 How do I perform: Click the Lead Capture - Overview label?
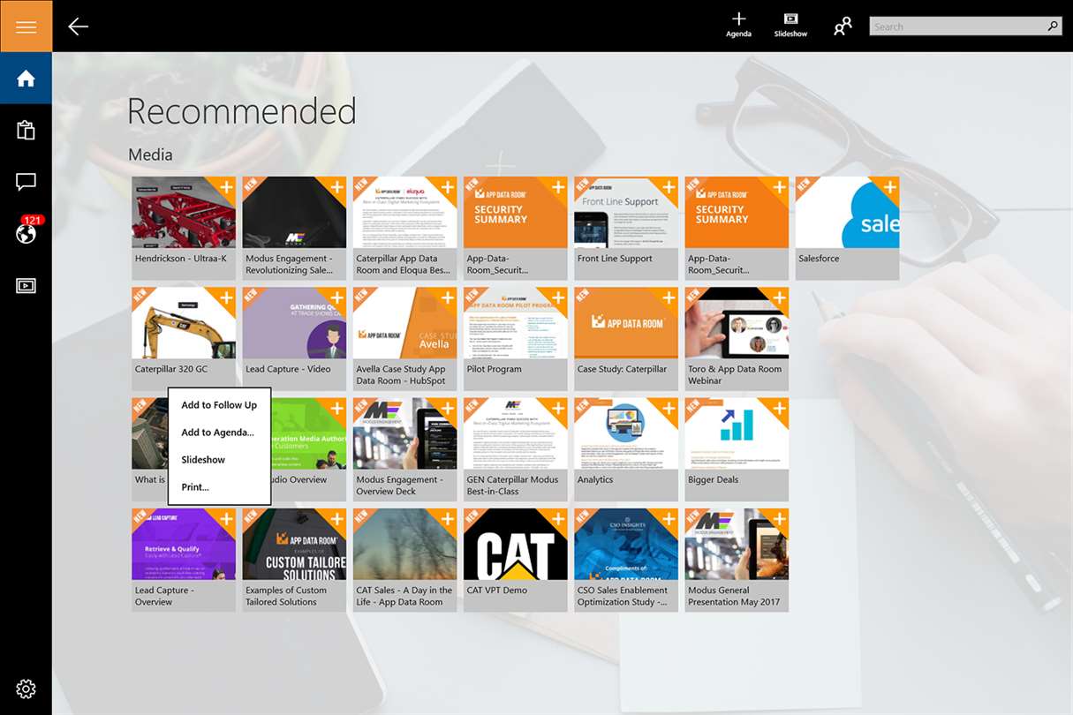(x=162, y=596)
